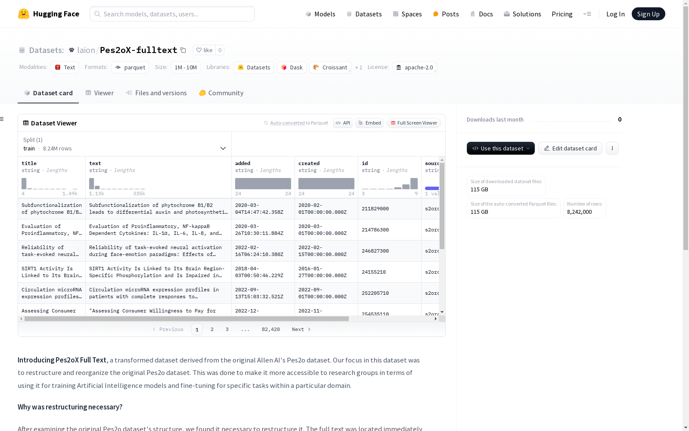Click cell with id 211829000

pyautogui.click(x=390, y=209)
